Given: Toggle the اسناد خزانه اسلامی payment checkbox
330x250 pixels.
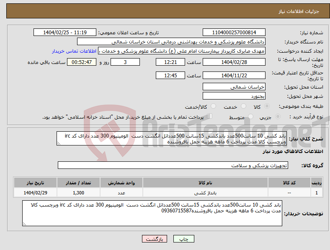Looking at the screenshot, I should click(x=210, y=116).
